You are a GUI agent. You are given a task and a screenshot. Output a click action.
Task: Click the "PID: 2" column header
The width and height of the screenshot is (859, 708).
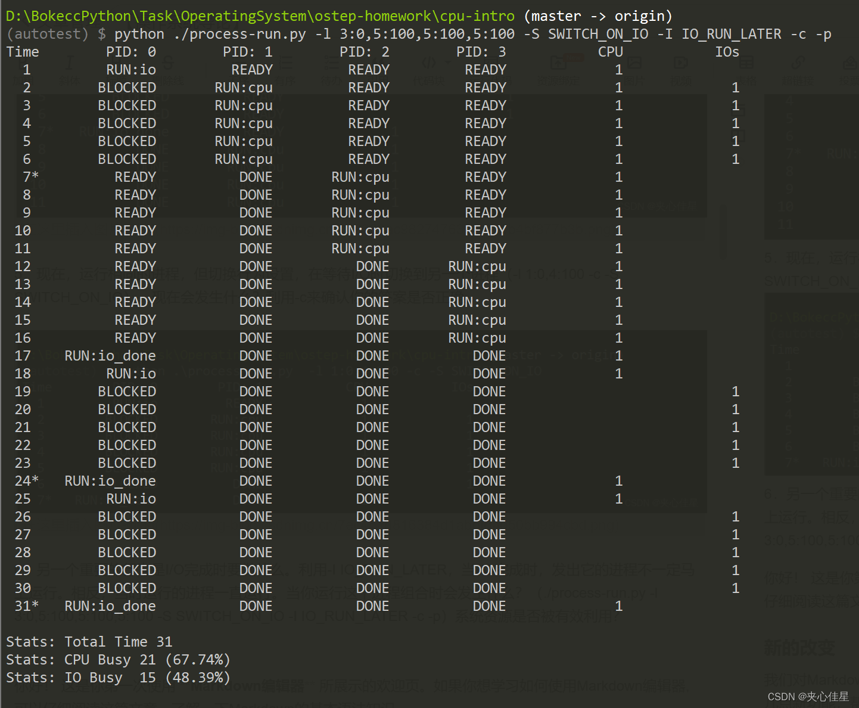pos(365,52)
